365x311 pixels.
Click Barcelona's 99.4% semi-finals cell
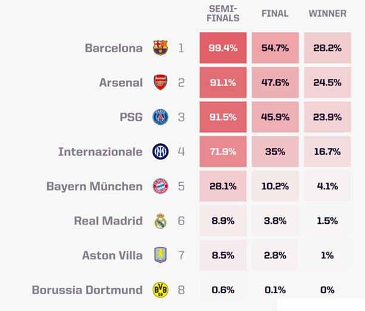[x=224, y=48]
